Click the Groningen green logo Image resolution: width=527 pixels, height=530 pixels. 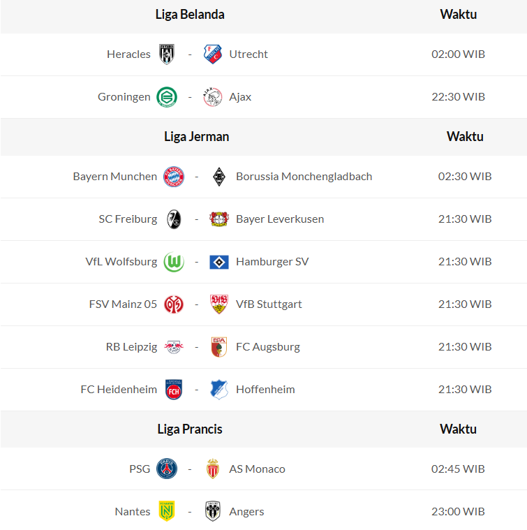pyautogui.click(x=167, y=97)
